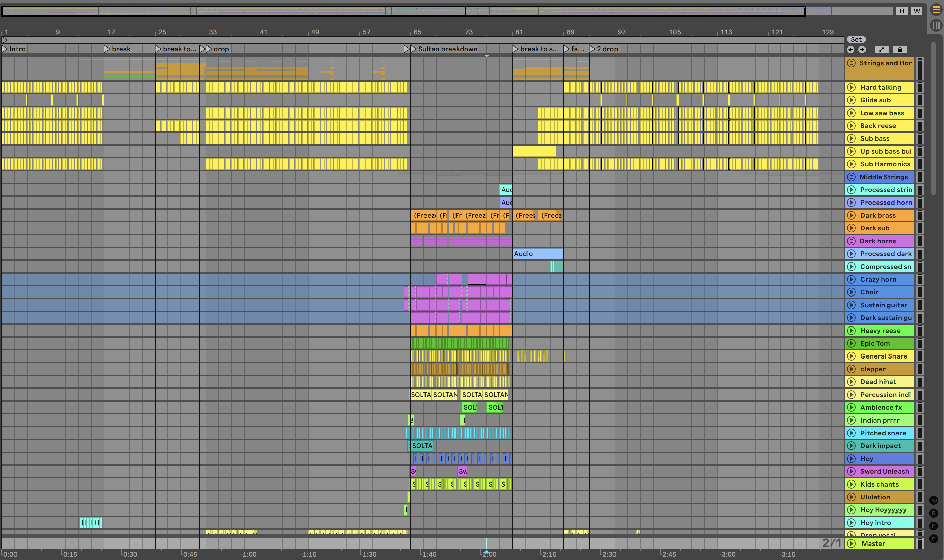
Task: Jump to the next locator arrow
Action: [x=862, y=50]
